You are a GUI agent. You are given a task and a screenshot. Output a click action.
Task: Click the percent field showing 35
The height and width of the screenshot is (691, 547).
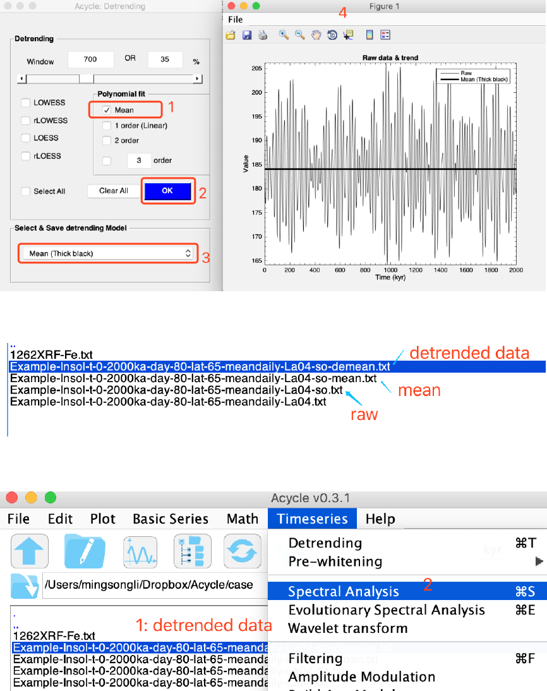[165, 59]
